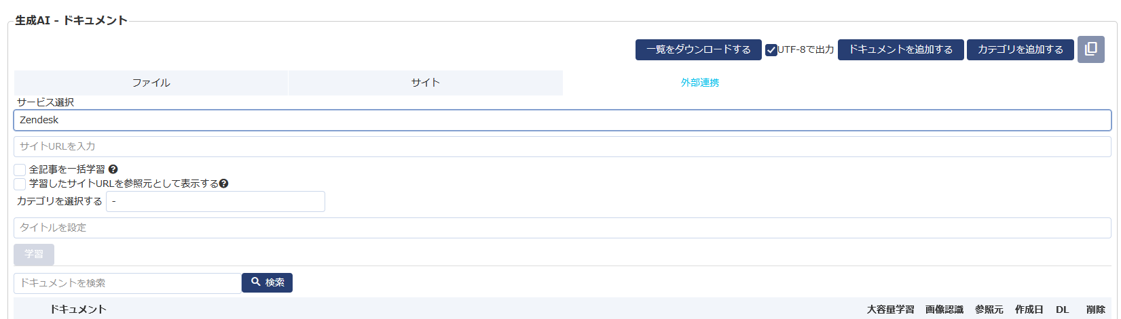Click ドキュメントを追加する button
The height and width of the screenshot is (319, 1121).
pos(900,49)
